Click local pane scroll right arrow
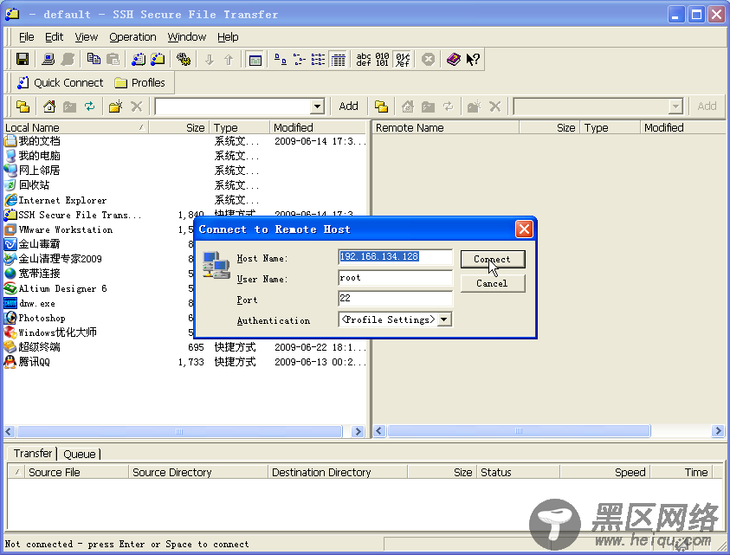This screenshot has width=730, height=555. (358, 431)
